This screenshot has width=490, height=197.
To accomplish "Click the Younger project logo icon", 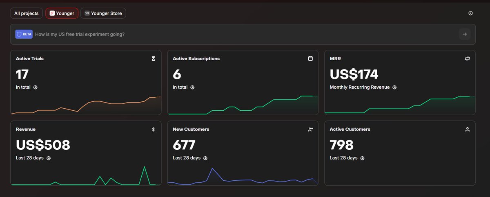I will [52, 13].
